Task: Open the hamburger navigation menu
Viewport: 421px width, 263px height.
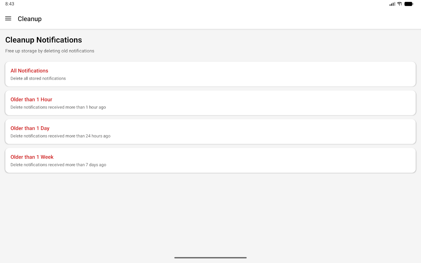Action: pos(8,19)
